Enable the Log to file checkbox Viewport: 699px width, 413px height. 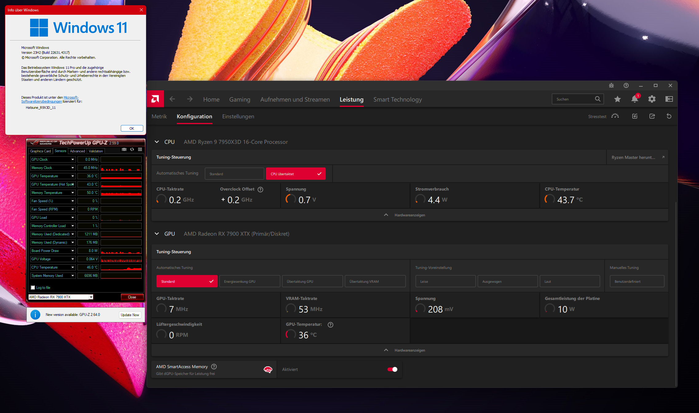click(x=33, y=288)
